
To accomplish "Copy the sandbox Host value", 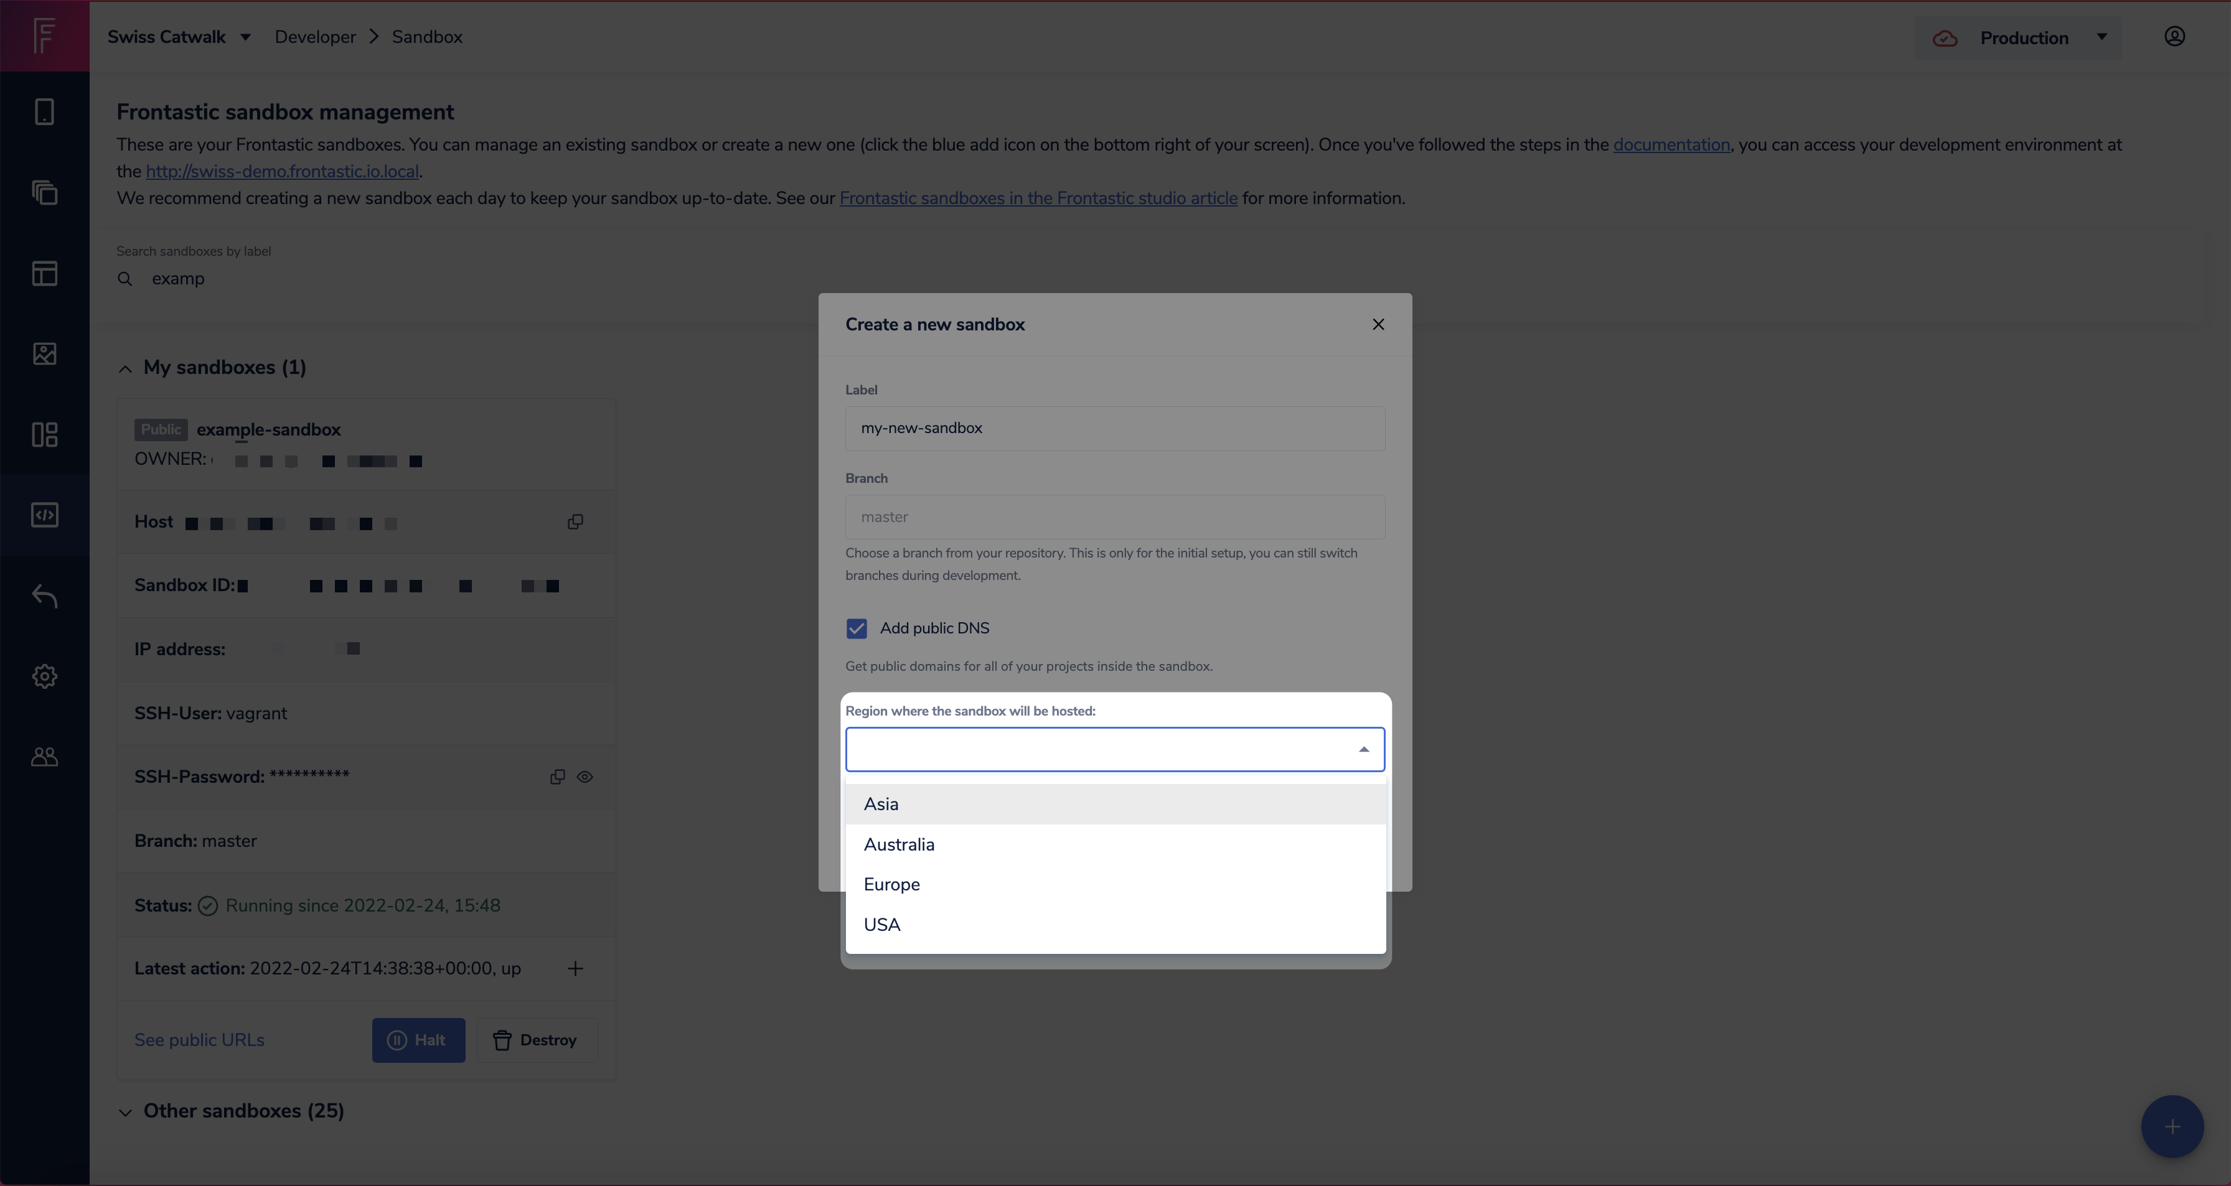I will pyautogui.click(x=575, y=521).
